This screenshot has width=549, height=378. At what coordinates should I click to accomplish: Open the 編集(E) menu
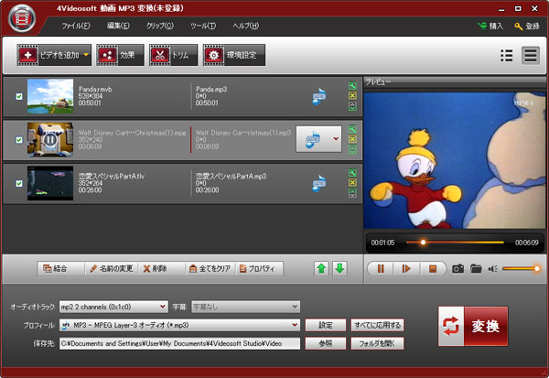click(118, 26)
